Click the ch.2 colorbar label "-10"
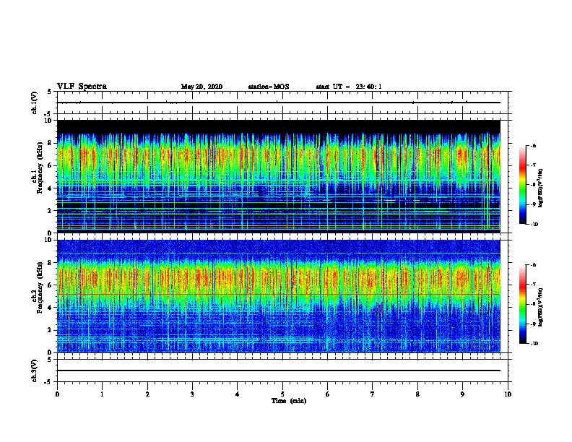572x442 pixels. click(534, 344)
